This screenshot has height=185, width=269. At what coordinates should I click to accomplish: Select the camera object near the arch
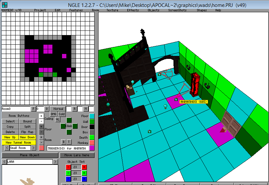pyautogui.click(x=159, y=74)
